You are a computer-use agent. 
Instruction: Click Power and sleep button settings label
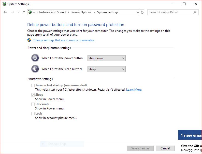coord(49,48)
